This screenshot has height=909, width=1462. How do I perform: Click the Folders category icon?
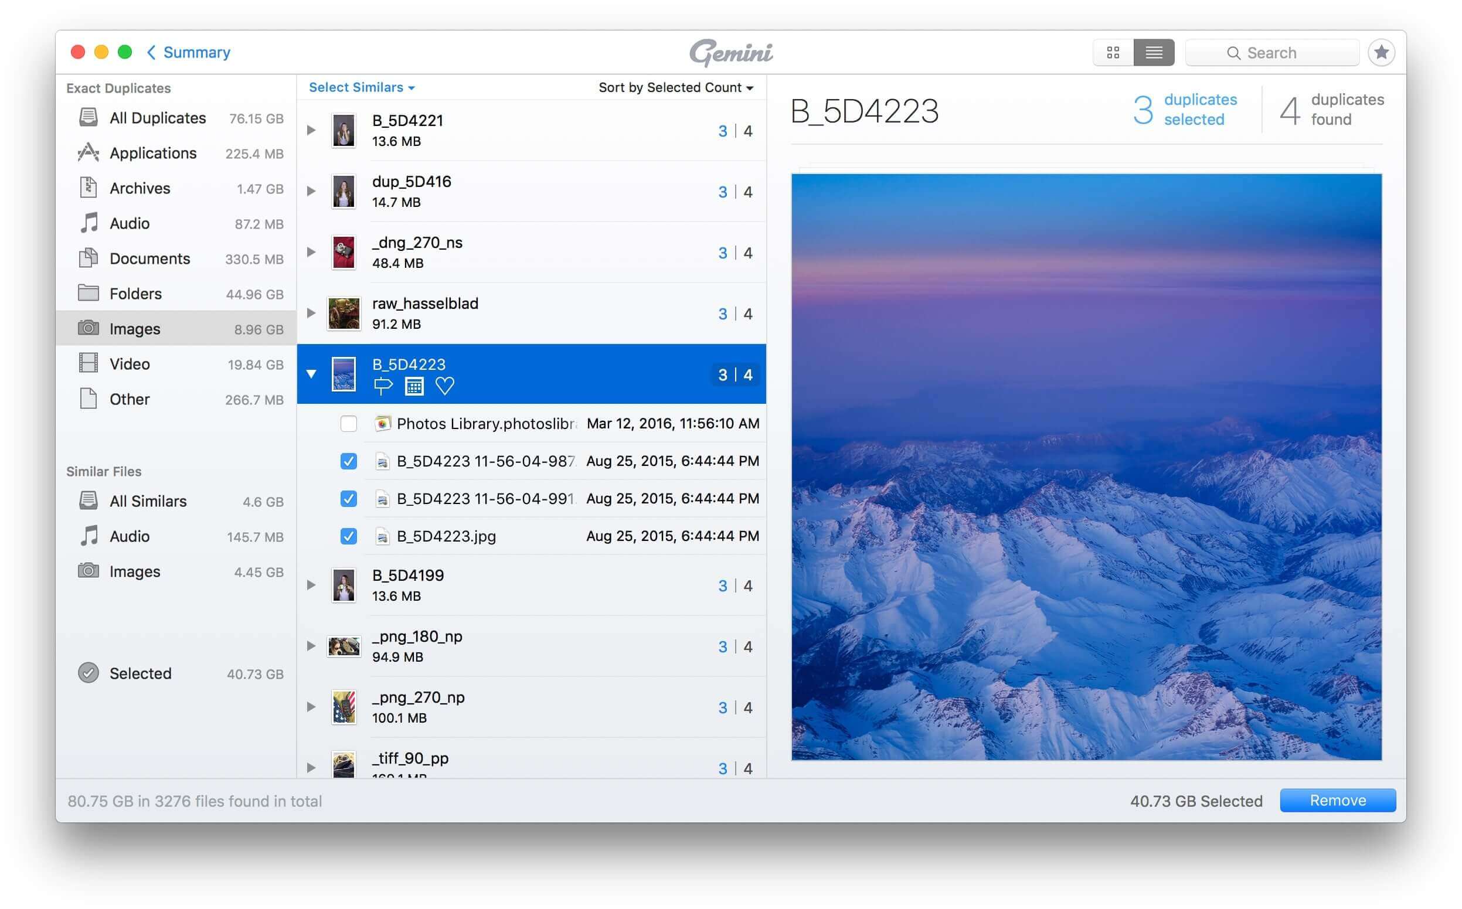[88, 293]
